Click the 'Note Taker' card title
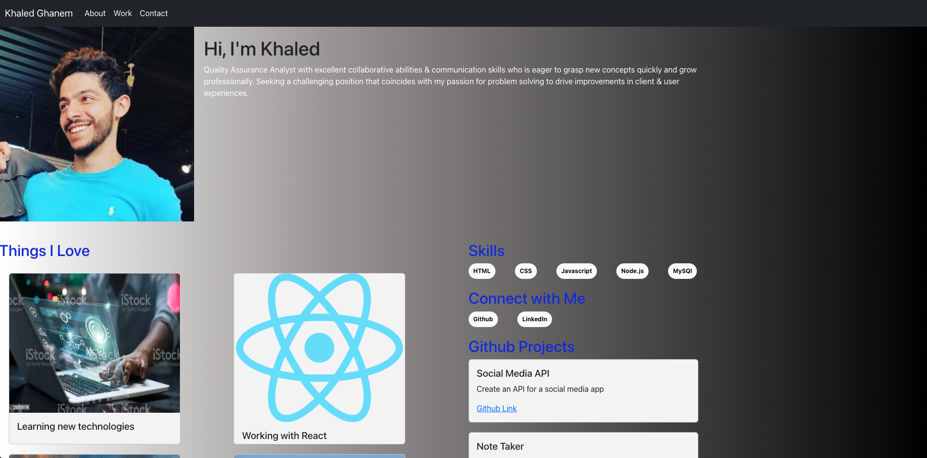The image size is (927, 458). [500, 446]
